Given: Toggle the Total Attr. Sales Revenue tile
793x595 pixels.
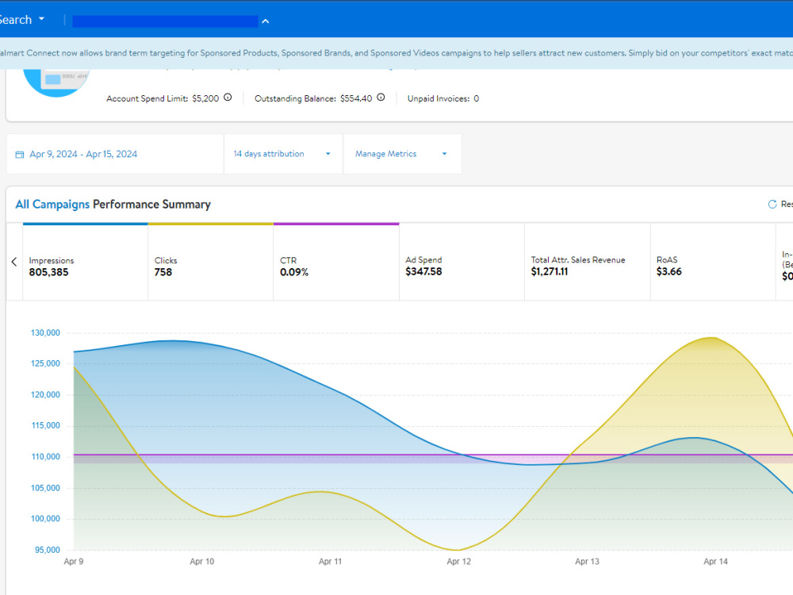Looking at the screenshot, I should tap(587, 262).
